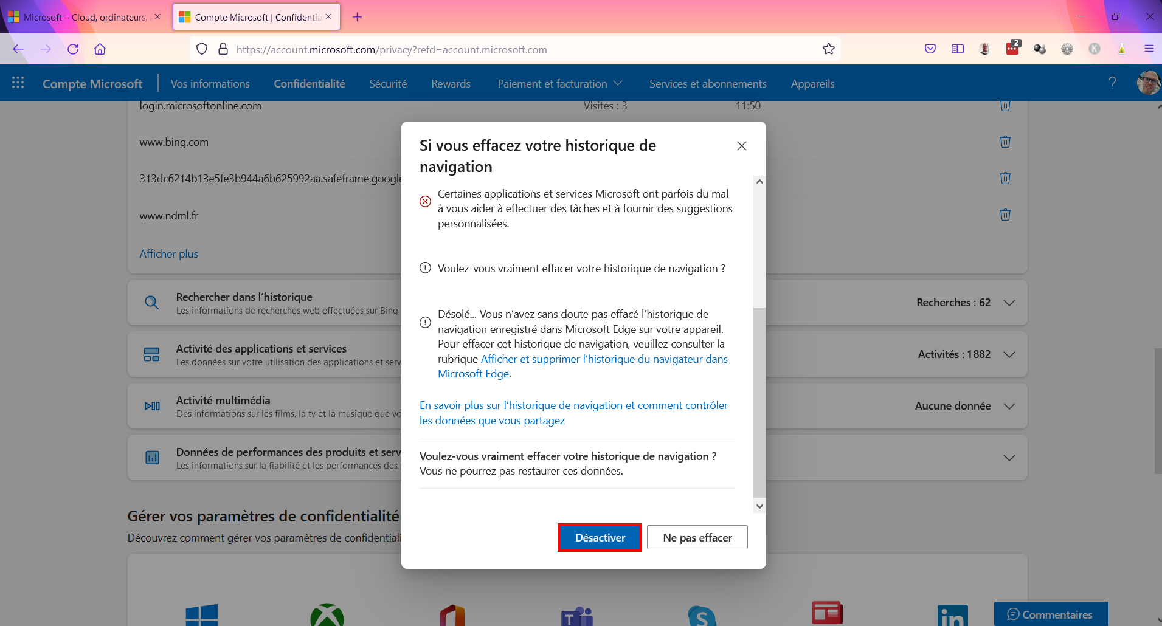Screen dimensions: 1162x626
Task: Open the Rewards tab
Action: (x=451, y=84)
